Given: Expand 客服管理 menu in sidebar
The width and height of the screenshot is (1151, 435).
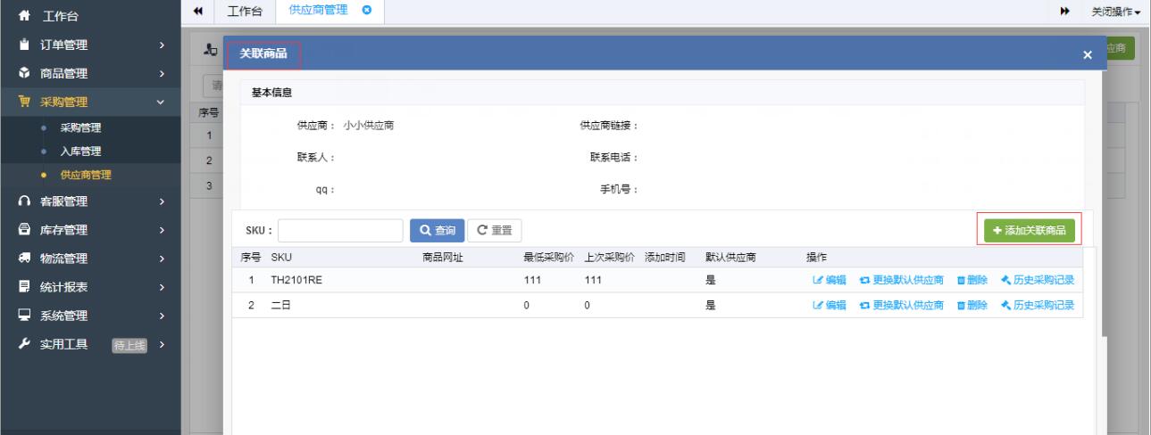Looking at the screenshot, I should [89, 201].
